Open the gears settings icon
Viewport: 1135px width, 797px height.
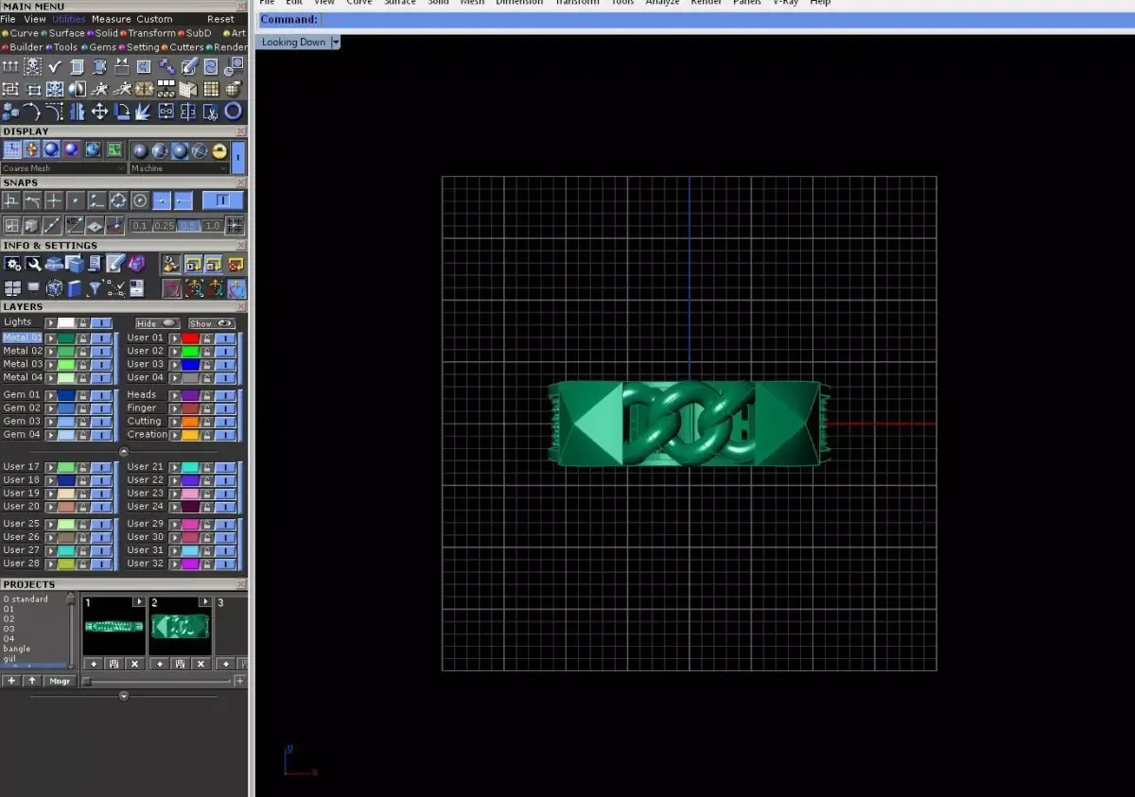pos(12,264)
